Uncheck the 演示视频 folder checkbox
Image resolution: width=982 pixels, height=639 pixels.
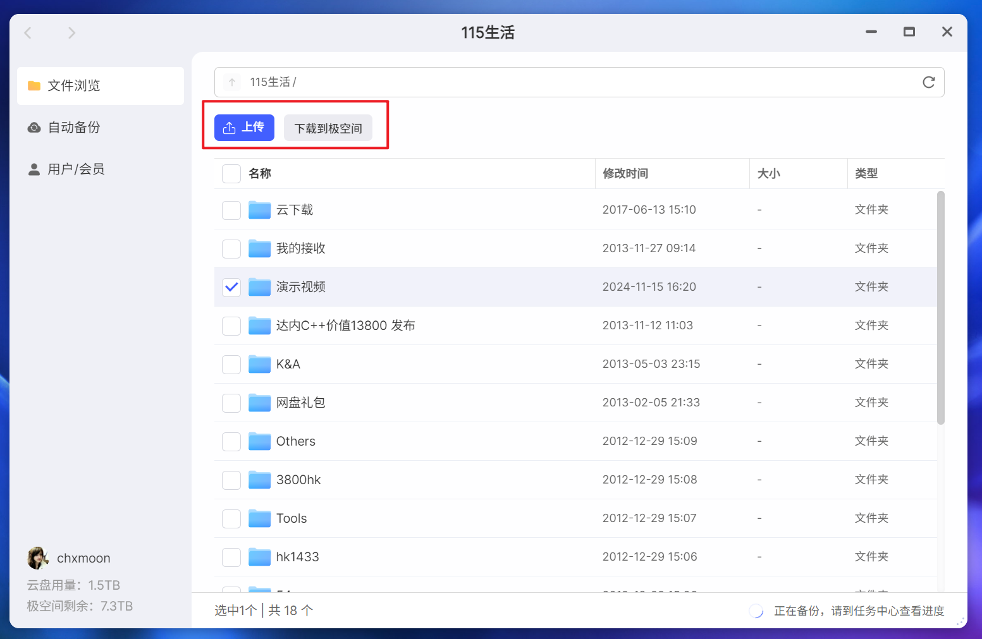point(231,287)
